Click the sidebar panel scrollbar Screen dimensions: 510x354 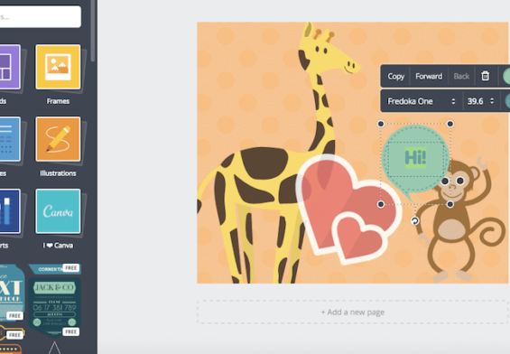coord(93,31)
